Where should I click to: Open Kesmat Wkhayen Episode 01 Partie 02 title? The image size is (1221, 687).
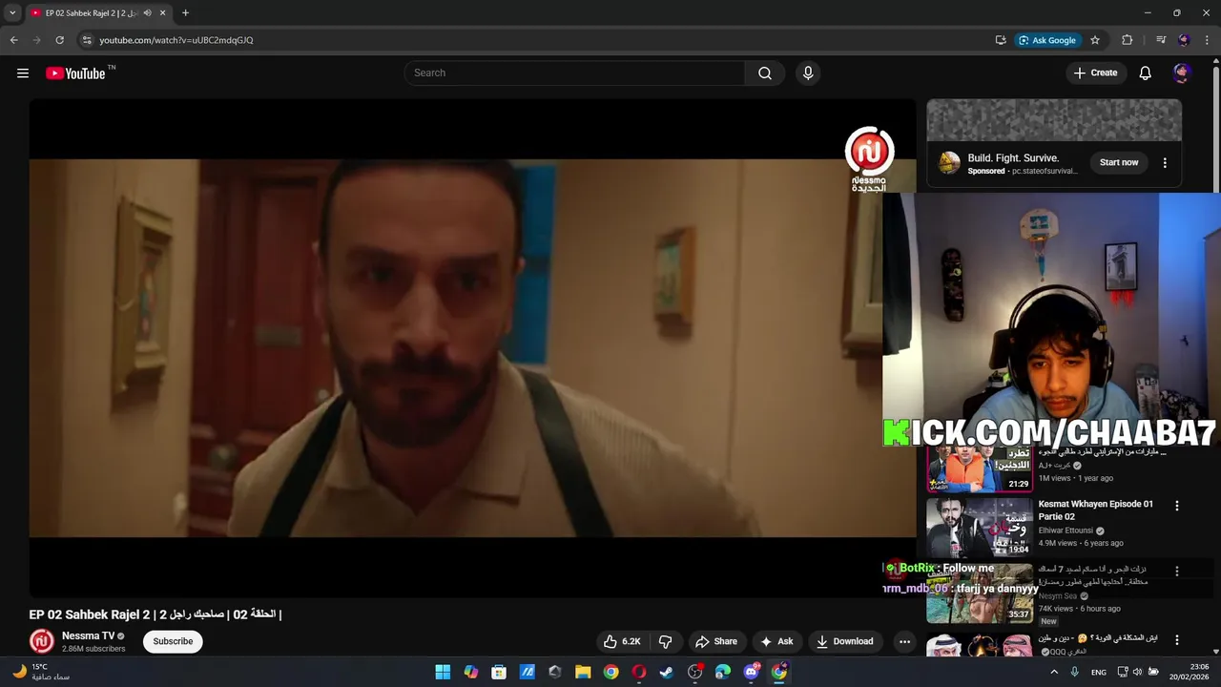[x=1095, y=510]
